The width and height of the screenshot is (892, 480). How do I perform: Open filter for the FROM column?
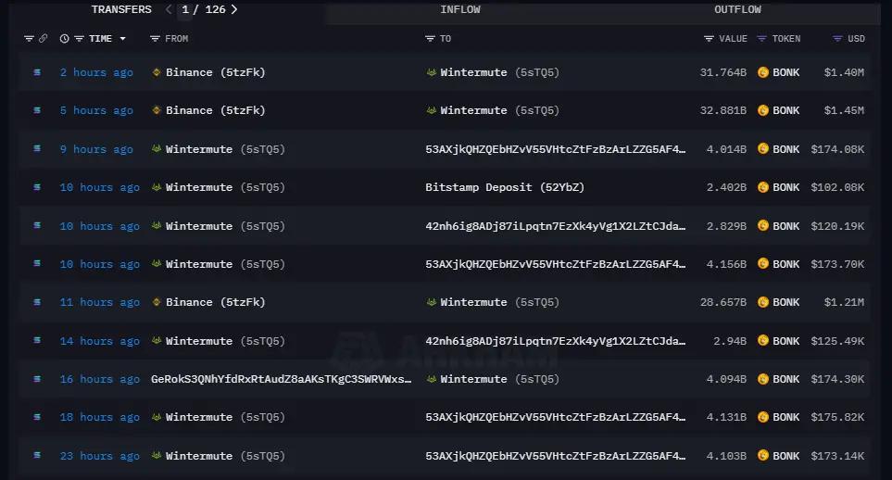(x=156, y=39)
